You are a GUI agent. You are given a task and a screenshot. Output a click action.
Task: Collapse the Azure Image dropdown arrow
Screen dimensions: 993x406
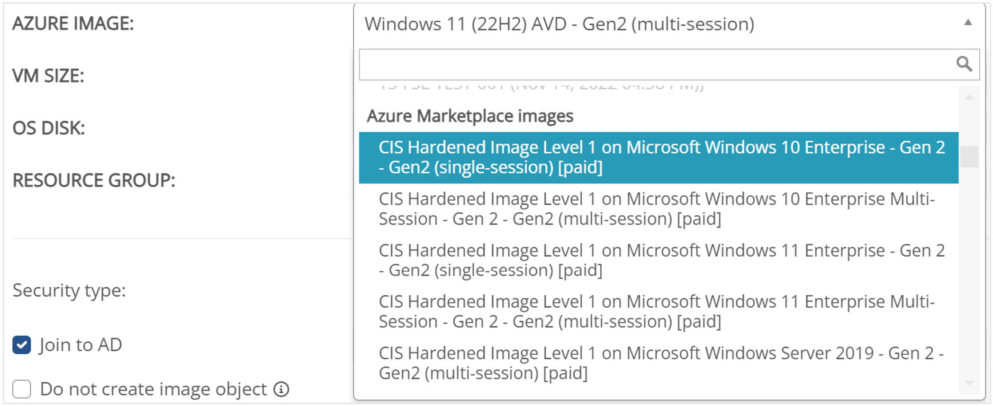point(968,23)
